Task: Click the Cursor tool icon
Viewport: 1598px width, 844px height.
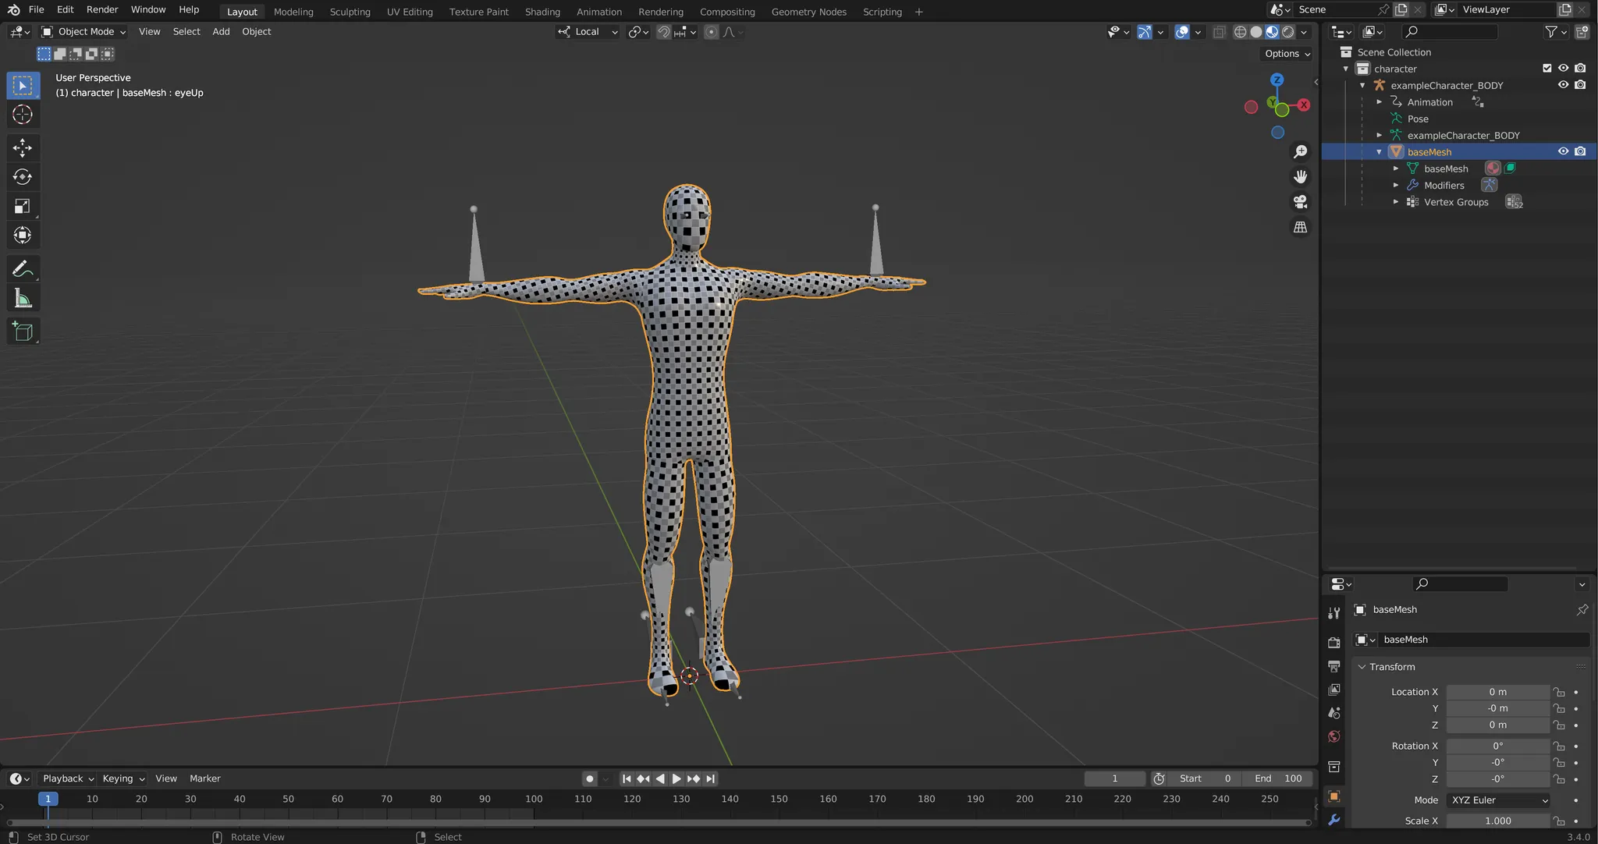Action: (23, 115)
